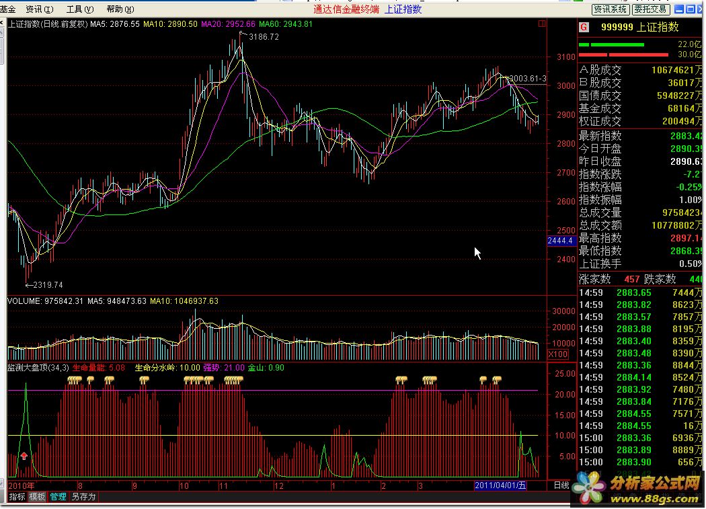Click the 委托交易 button

650,9
